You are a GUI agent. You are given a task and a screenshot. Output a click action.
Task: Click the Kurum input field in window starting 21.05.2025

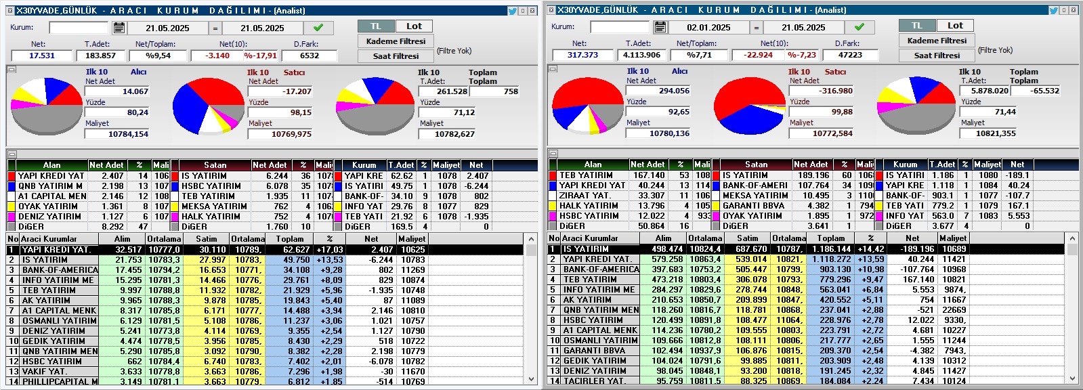click(x=79, y=28)
